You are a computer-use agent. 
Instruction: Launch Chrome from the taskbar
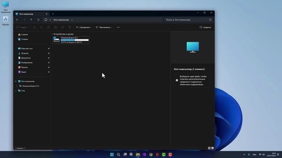click(151, 154)
